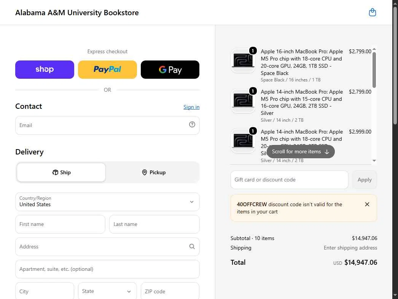Click the email help question mark icon
The image size is (398, 299).
[x=192, y=124]
